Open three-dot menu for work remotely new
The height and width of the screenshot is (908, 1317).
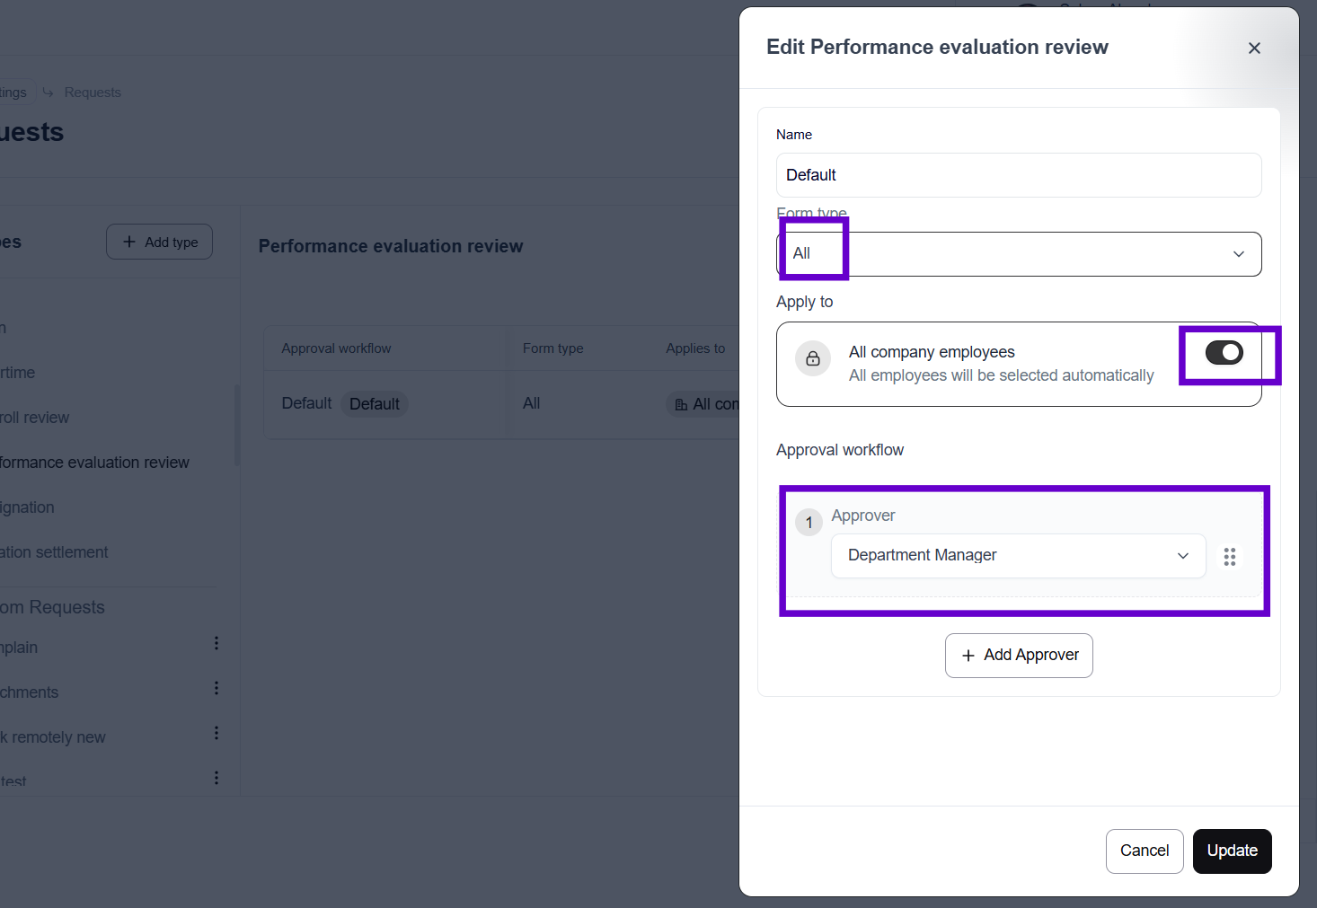pyautogui.click(x=217, y=733)
